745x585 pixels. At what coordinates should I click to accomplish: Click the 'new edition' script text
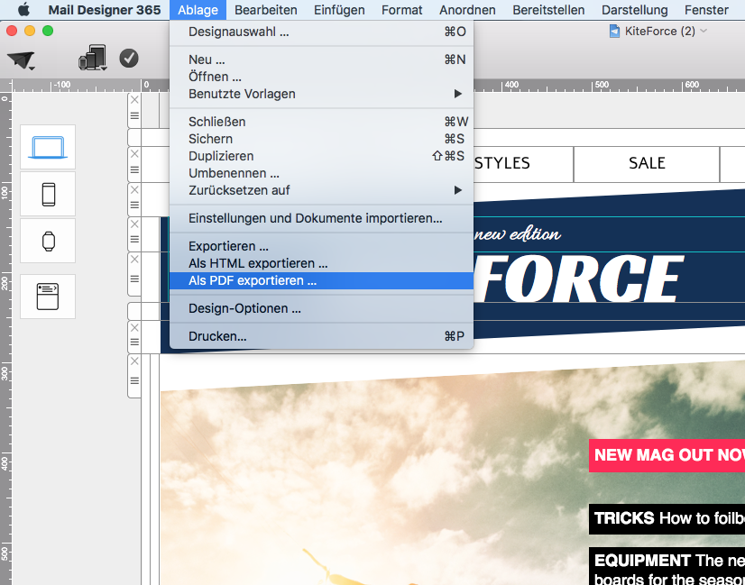[517, 234]
